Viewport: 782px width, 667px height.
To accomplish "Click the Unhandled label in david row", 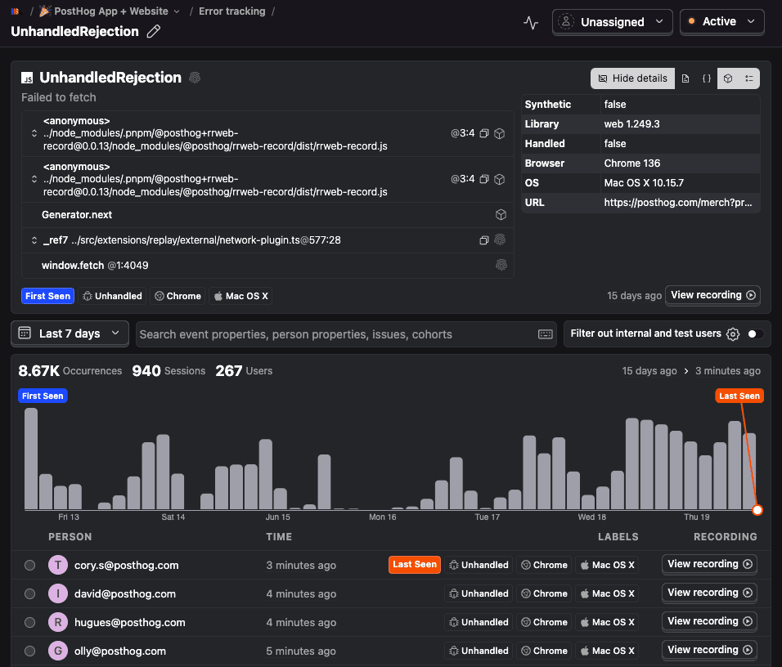I will click(x=479, y=593).
